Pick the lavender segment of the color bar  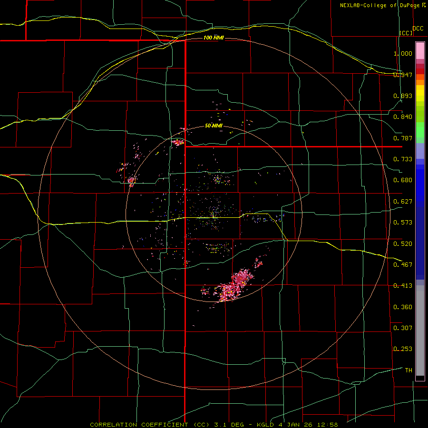point(420,151)
